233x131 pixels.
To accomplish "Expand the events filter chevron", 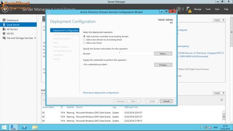I will [x=222, y=100].
